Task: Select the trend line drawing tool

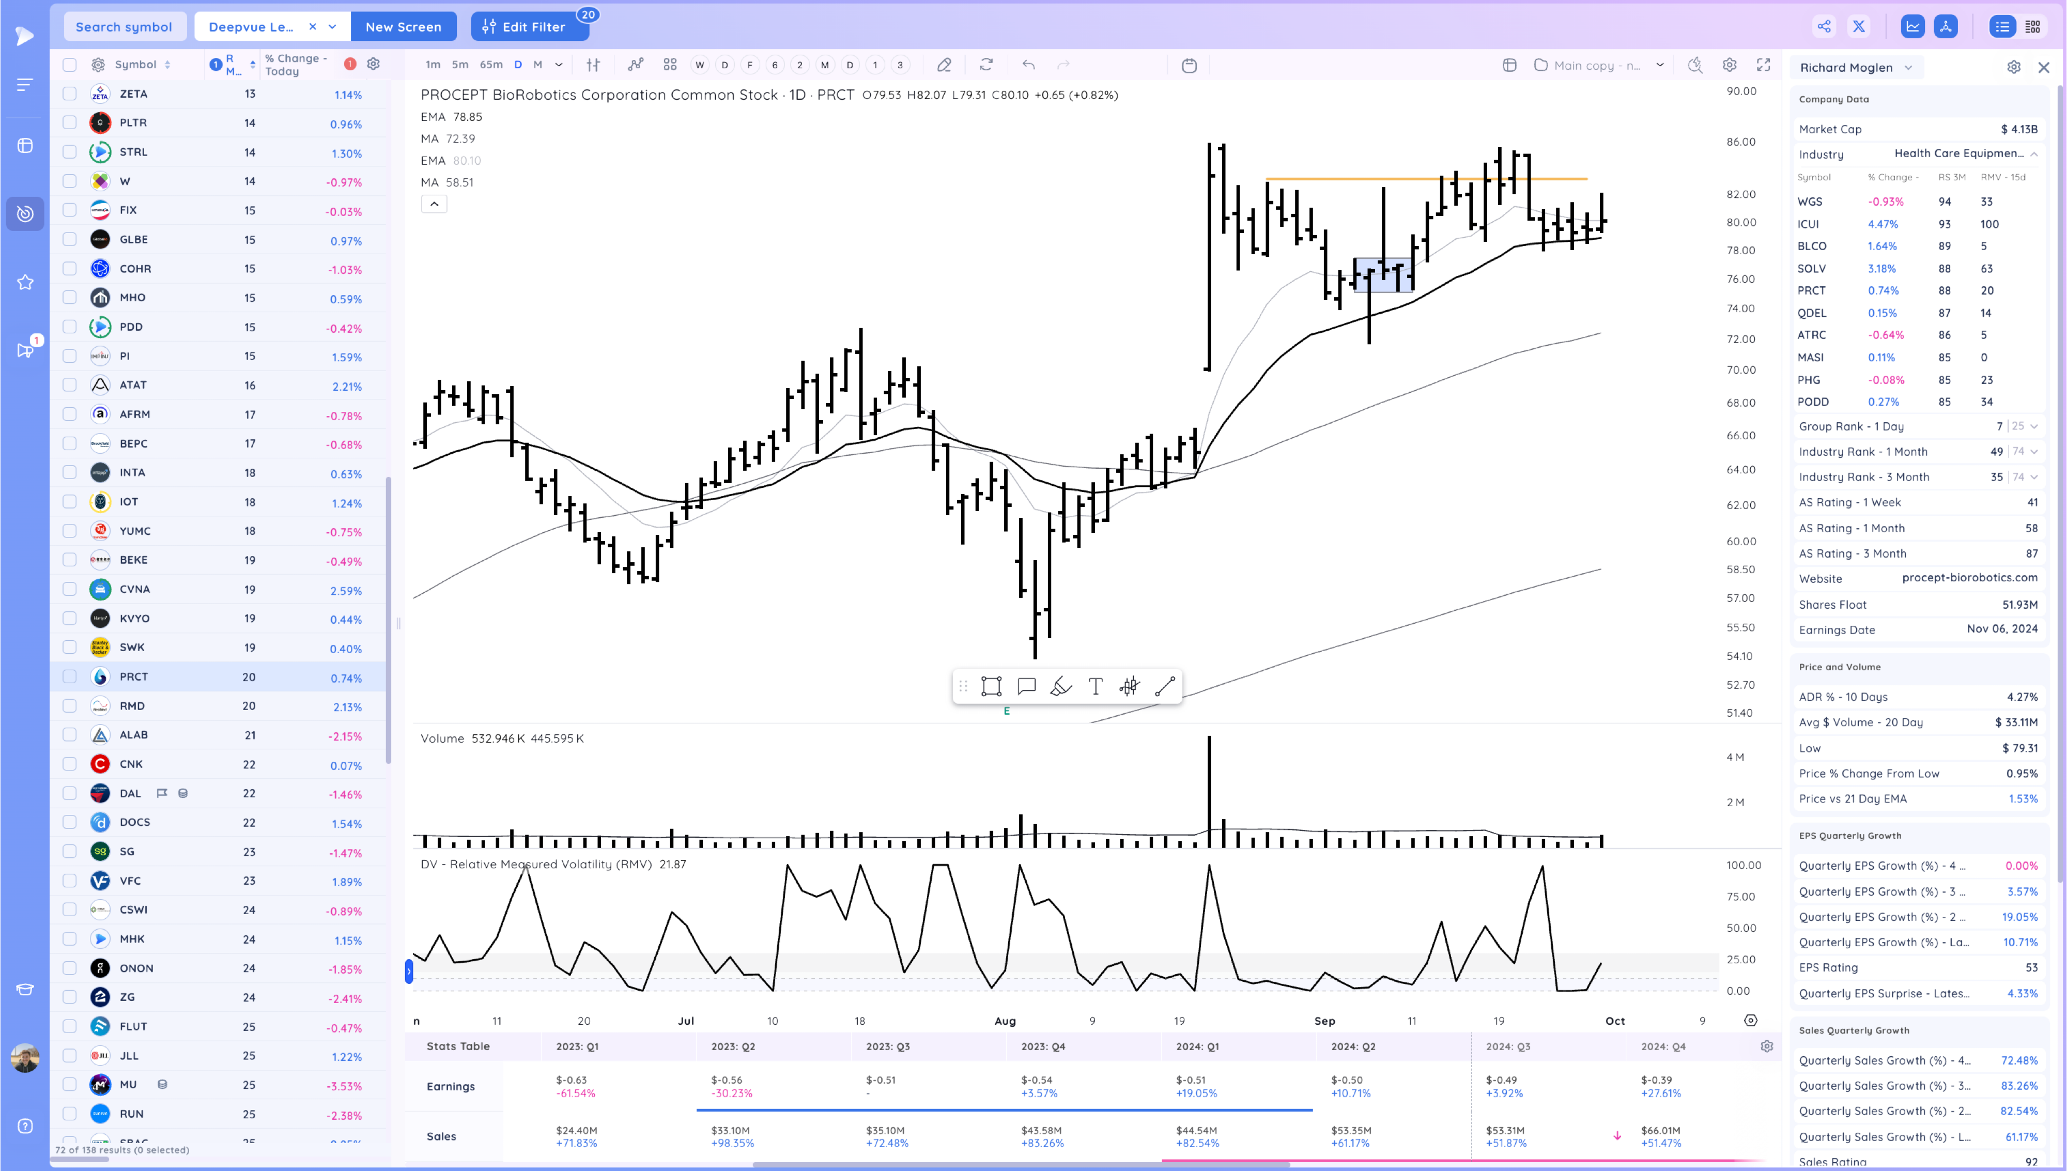Action: coord(1164,686)
